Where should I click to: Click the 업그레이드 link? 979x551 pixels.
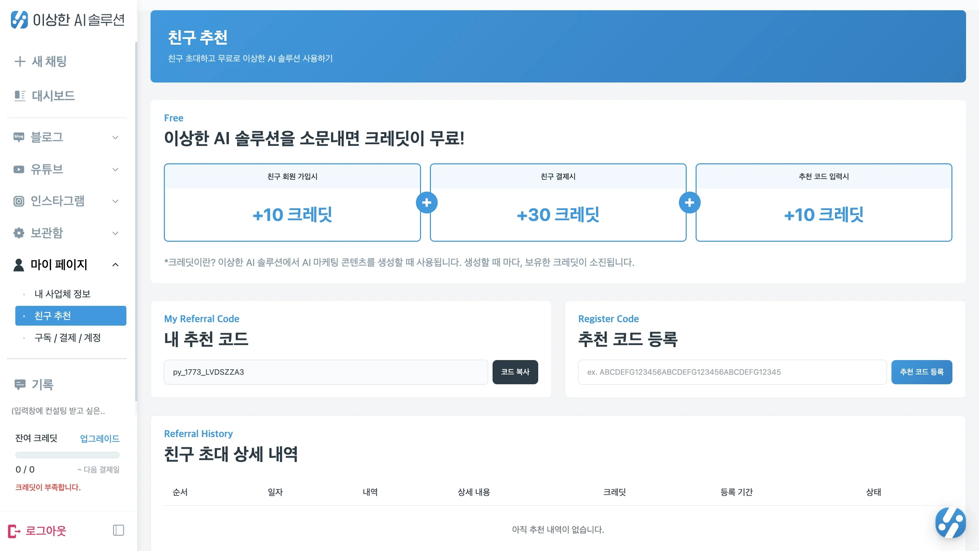coord(99,438)
